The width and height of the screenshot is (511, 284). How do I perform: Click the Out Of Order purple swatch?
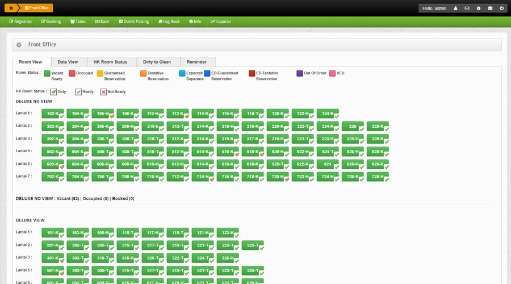(x=300, y=73)
